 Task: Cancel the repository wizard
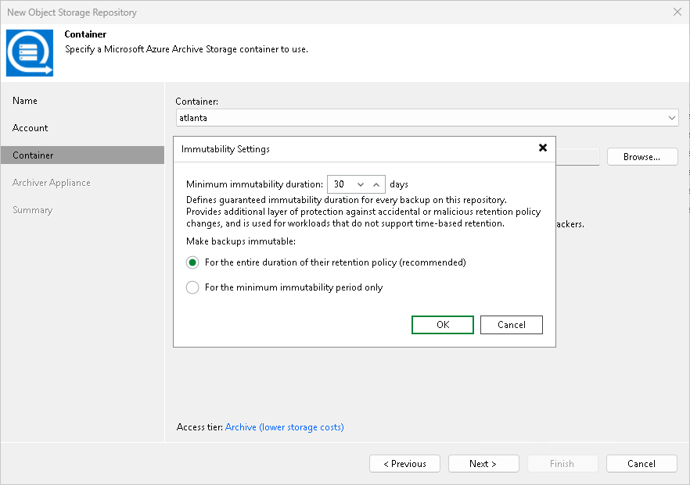tap(641, 463)
